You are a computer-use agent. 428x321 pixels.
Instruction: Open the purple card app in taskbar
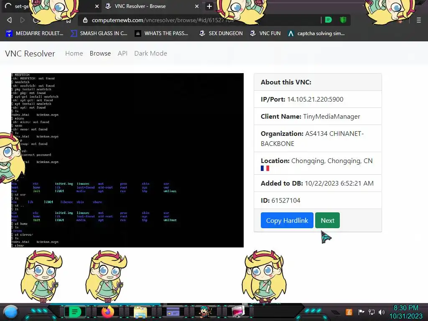[173, 312]
